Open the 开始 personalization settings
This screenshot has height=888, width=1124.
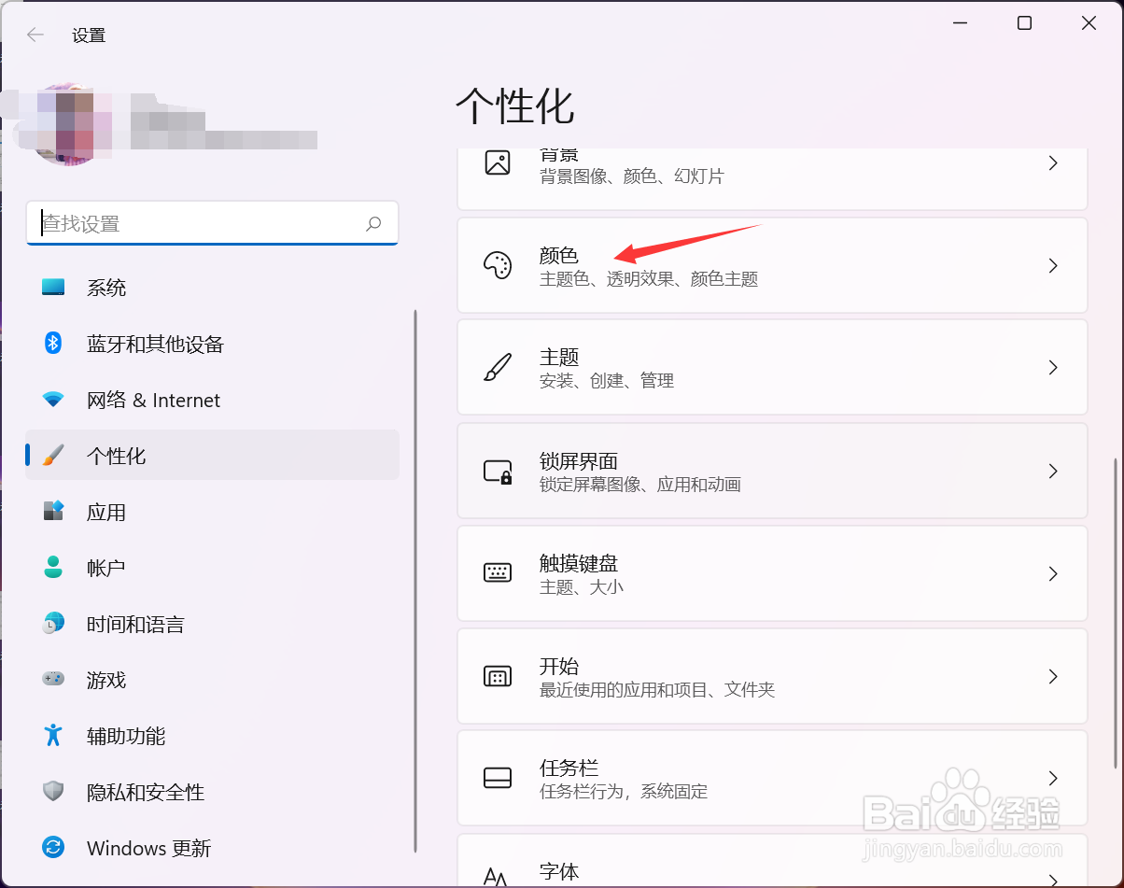coord(771,676)
